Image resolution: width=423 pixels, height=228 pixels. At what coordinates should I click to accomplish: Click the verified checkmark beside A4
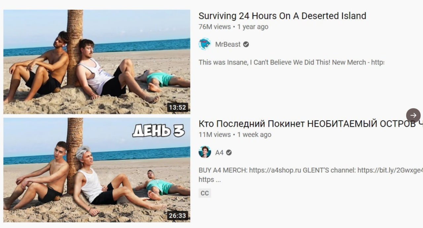click(x=229, y=152)
